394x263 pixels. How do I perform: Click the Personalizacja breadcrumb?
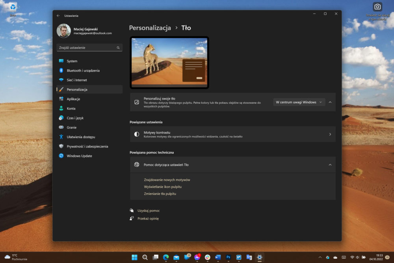point(150,28)
